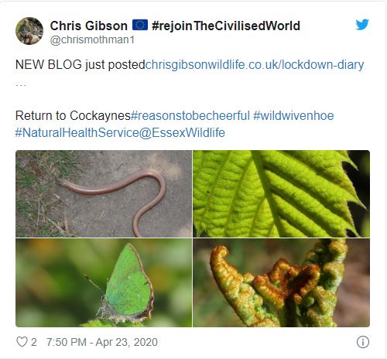Open Chris Gibson's profile avatar
Screen dimensions: 387x359
(29, 31)
